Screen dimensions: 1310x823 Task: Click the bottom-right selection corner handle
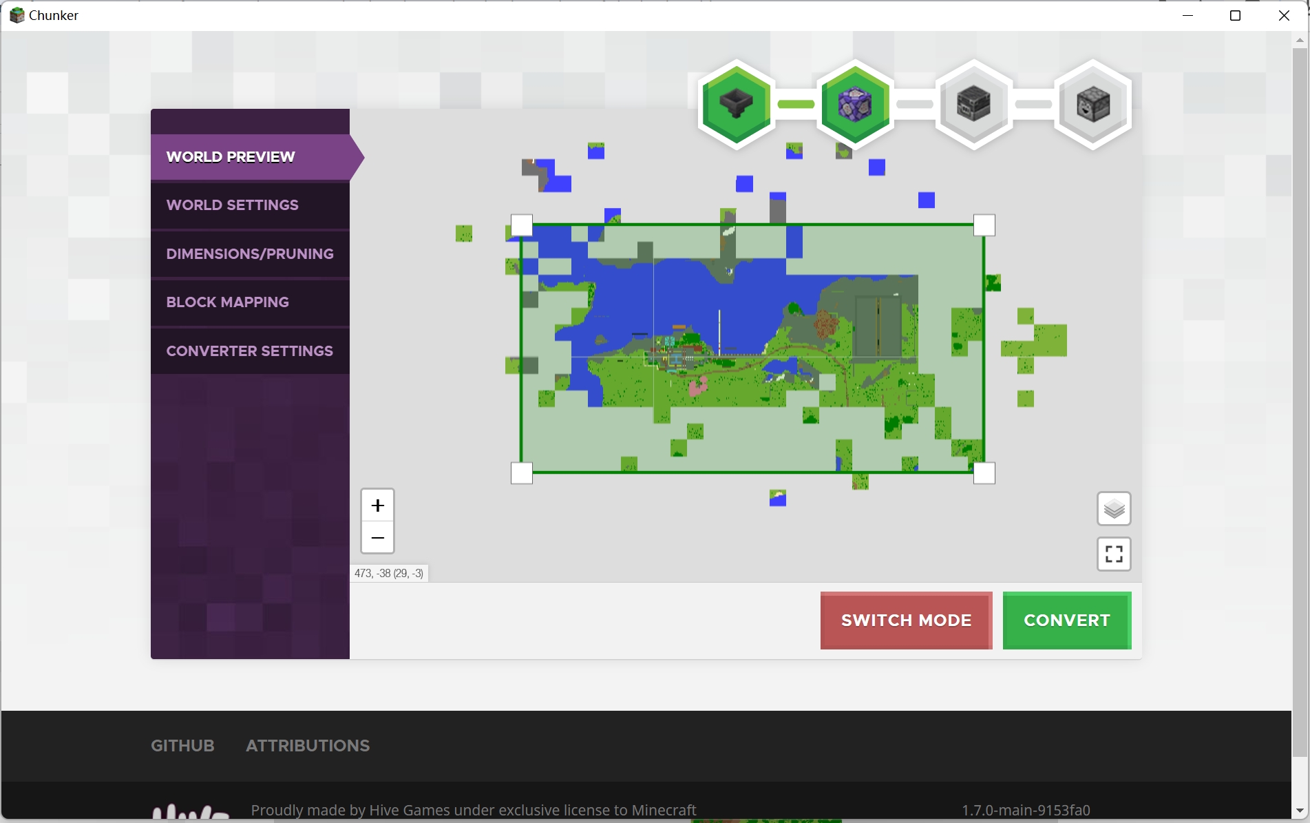pyautogui.click(x=984, y=473)
